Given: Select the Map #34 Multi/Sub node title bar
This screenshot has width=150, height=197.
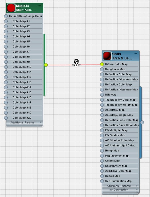Looking at the screenshot, I should (25, 8).
